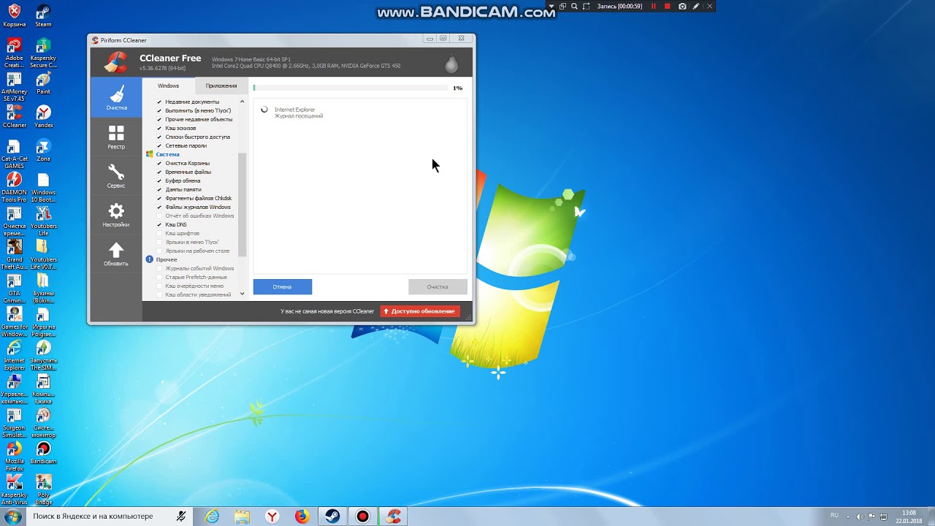The height and width of the screenshot is (526, 935).
Task: Click the Steam taskbar icon
Action: coord(332,517)
